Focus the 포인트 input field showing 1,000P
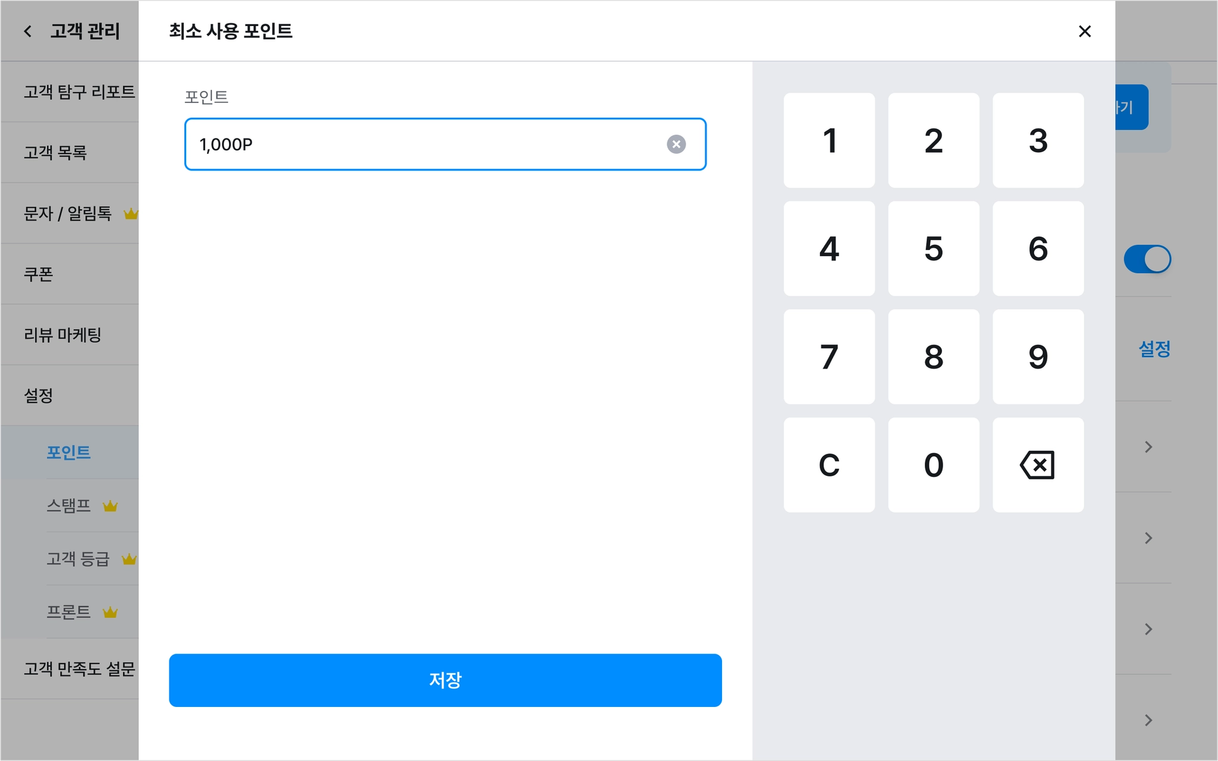The height and width of the screenshot is (761, 1218). [x=445, y=144]
